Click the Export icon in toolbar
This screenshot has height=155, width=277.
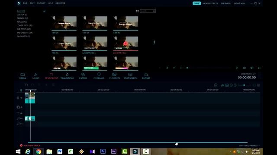[146, 76]
